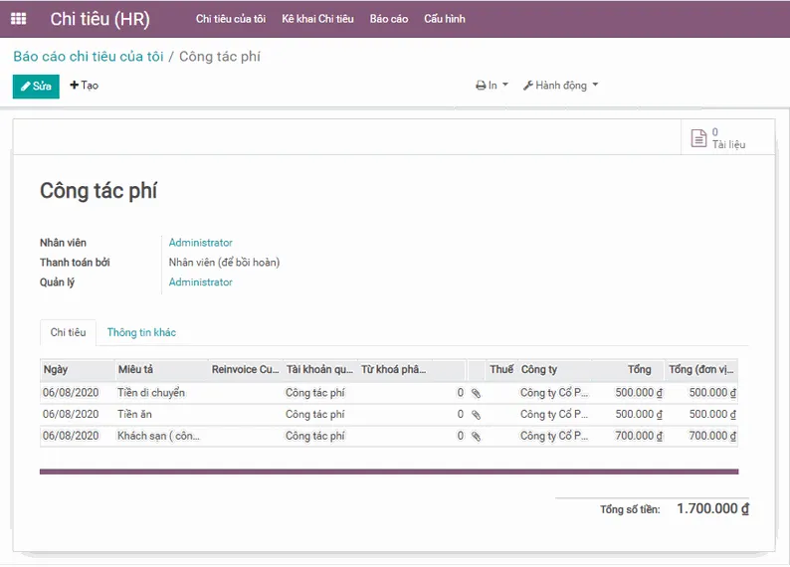Open Chi tiêu của tôi menu
Screen dimensions: 790x567
click(x=231, y=19)
